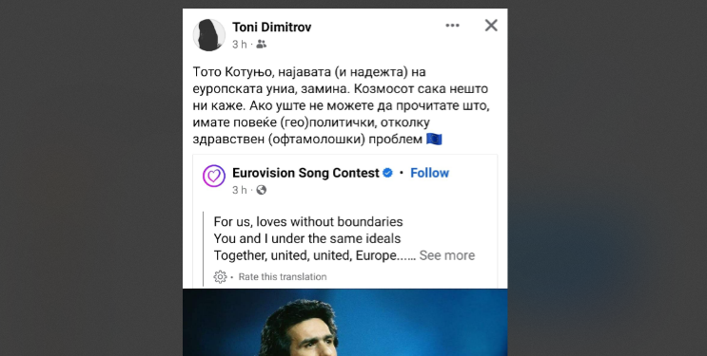Image resolution: width=707 pixels, height=356 pixels.
Task: Open the shared post's 3 h timestamp
Action: pyautogui.click(x=240, y=190)
